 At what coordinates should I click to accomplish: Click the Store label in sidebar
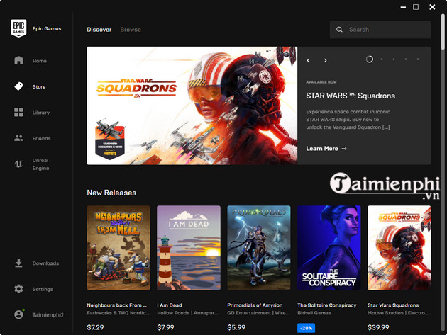(39, 87)
